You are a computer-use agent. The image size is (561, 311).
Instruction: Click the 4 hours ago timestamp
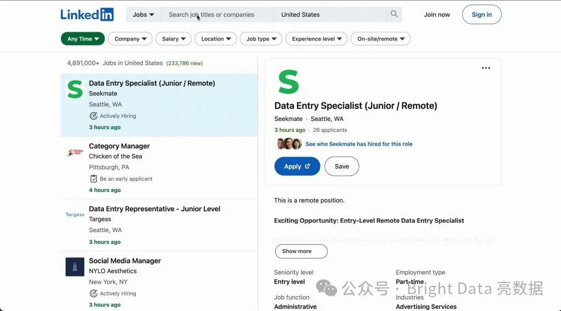tap(105, 190)
